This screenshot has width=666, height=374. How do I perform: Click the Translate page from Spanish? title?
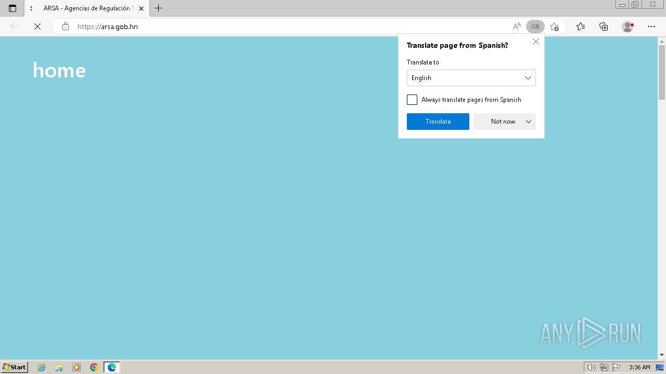457,45
